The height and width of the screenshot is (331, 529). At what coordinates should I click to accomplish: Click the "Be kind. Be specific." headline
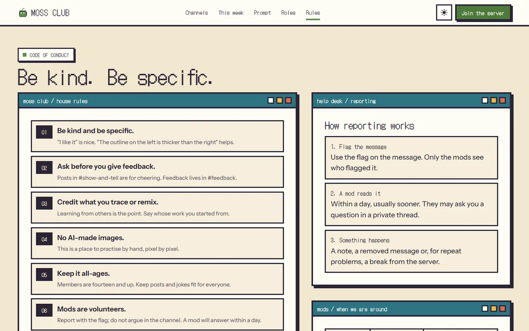115,77
